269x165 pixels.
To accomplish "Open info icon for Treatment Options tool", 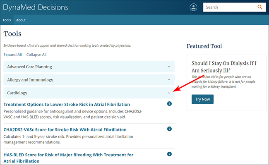I will coord(169,104).
